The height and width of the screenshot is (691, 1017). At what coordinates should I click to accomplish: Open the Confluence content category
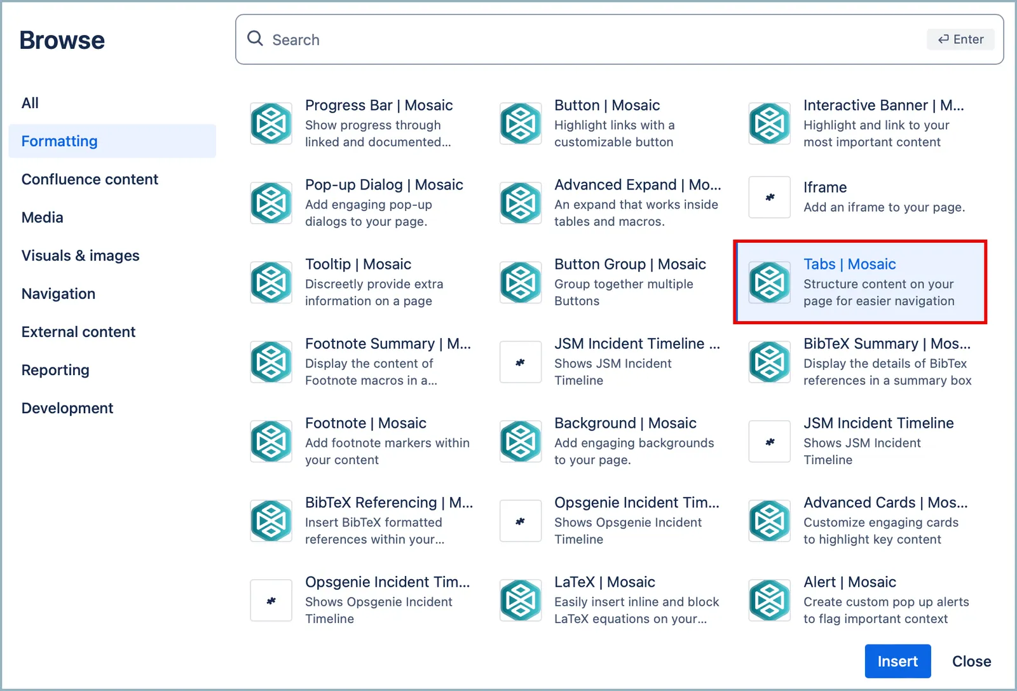[x=113, y=179]
